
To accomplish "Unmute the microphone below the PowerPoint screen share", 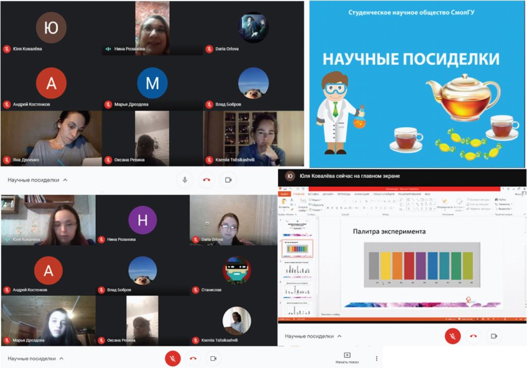I will click(x=453, y=336).
